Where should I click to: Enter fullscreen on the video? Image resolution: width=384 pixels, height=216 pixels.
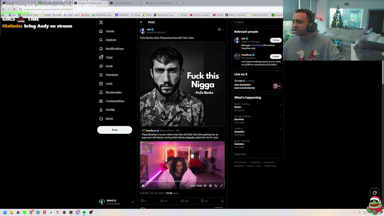point(221,186)
